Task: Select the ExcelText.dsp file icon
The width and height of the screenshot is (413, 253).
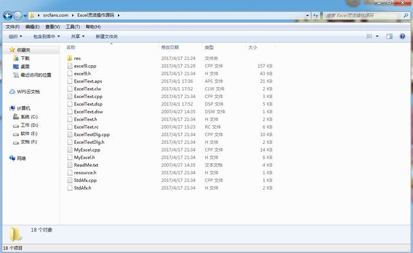Action: tap(70, 104)
